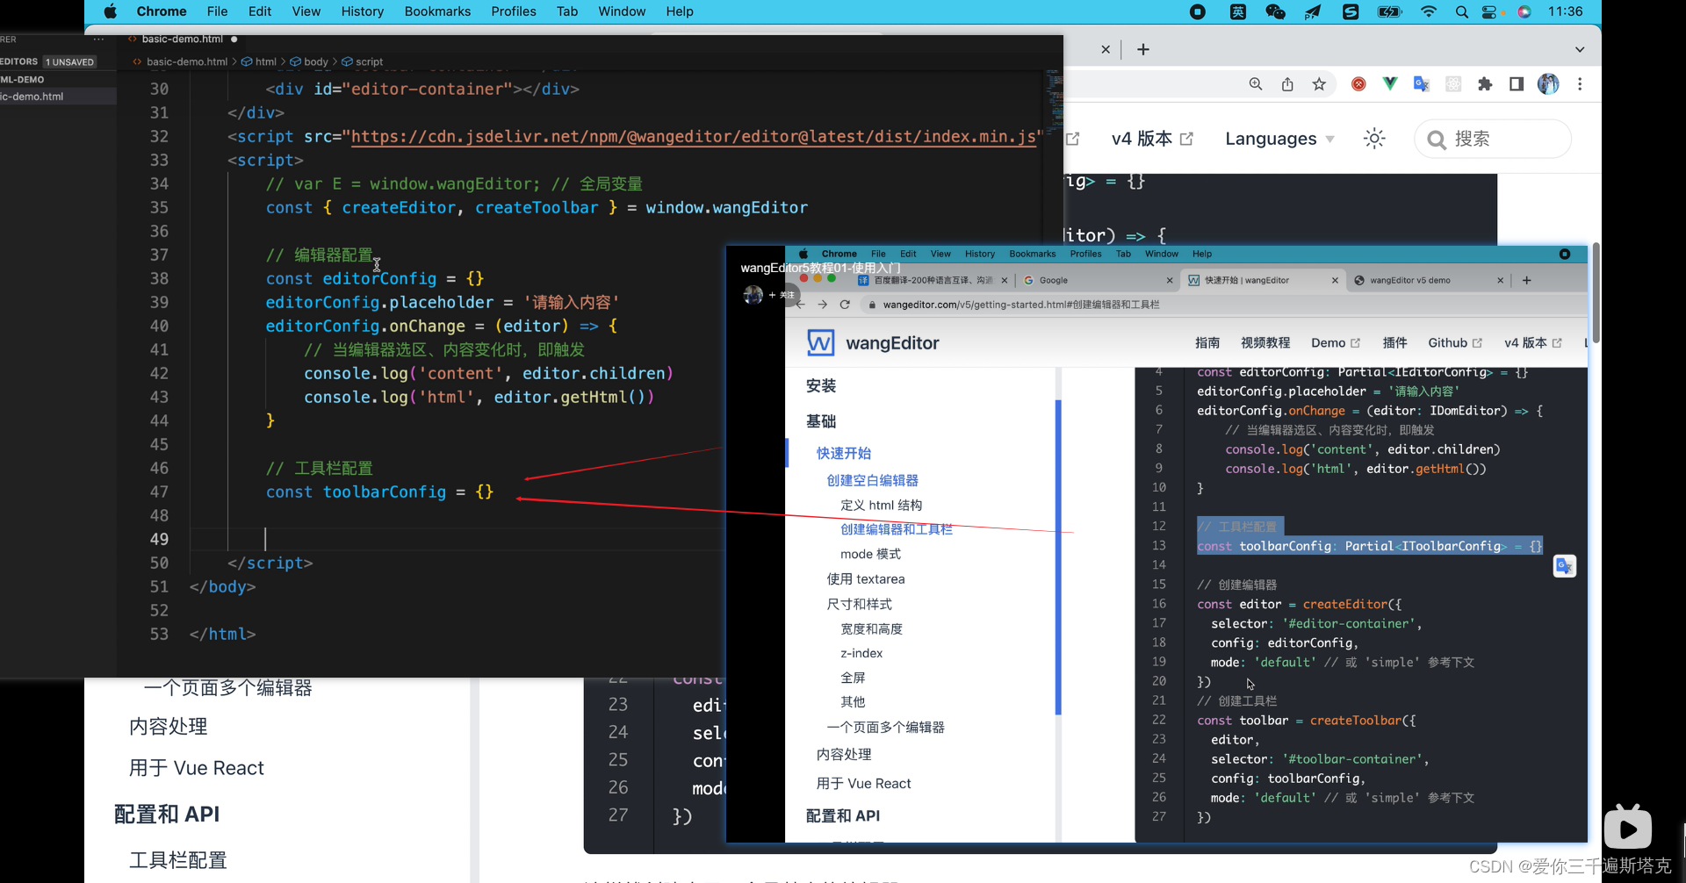Open the History menu
1686x883 pixels.
coord(363,11)
